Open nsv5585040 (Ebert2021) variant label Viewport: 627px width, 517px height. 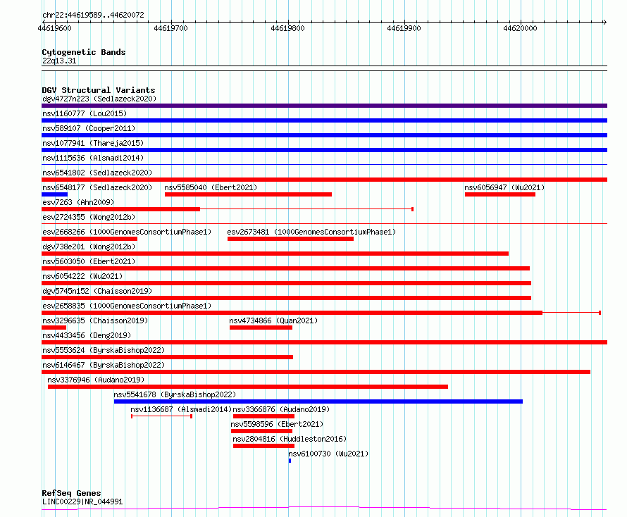click(211, 187)
